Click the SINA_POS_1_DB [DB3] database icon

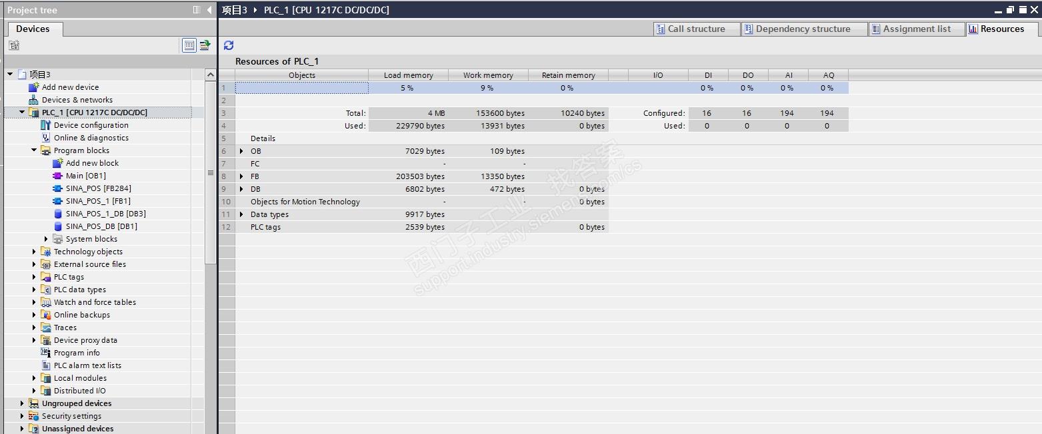tap(58, 214)
